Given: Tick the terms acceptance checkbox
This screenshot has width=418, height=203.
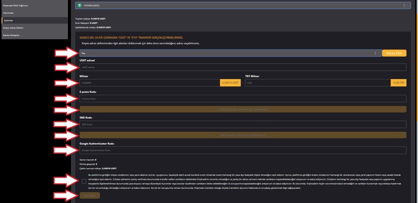Looking at the screenshot, I should [84, 182].
